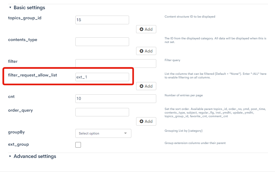The width and height of the screenshot is (275, 173).
Task: Select the filter_request_allow_list input containing ext_1
Action: (x=102, y=77)
